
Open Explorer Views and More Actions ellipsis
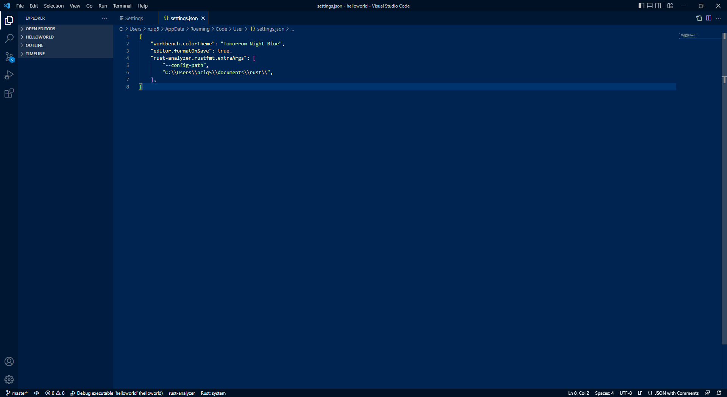point(105,18)
